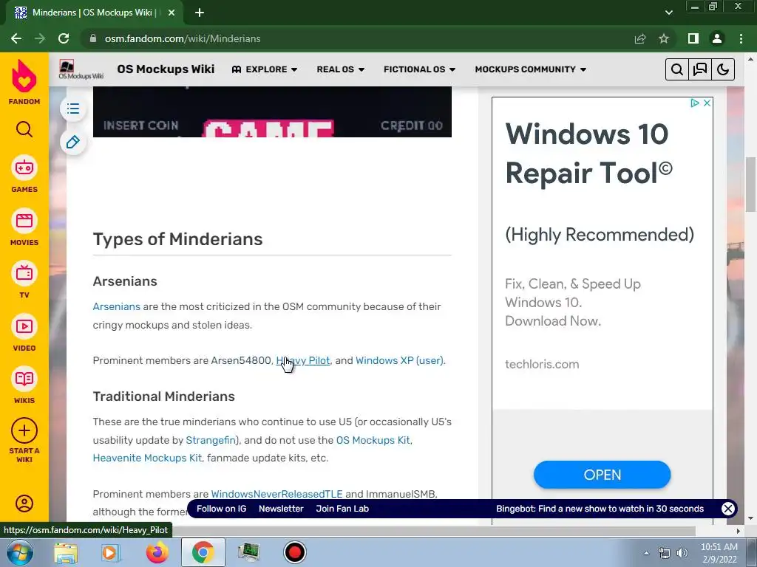Open the WindowsNeverReleasedTLE link
This screenshot has width=757, height=567.
tap(276, 494)
